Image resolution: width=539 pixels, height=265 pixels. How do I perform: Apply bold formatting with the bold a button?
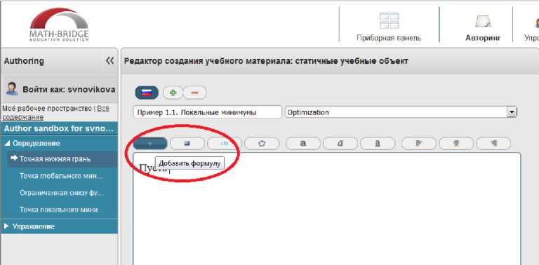tap(303, 144)
